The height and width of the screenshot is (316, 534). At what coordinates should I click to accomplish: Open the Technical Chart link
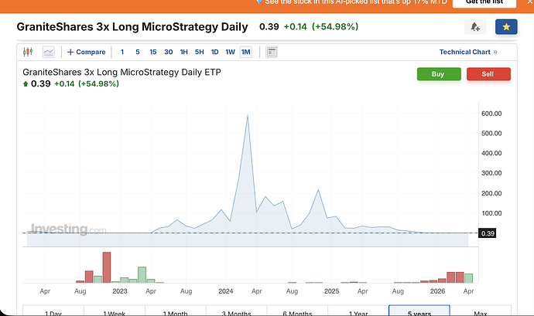coord(468,52)
